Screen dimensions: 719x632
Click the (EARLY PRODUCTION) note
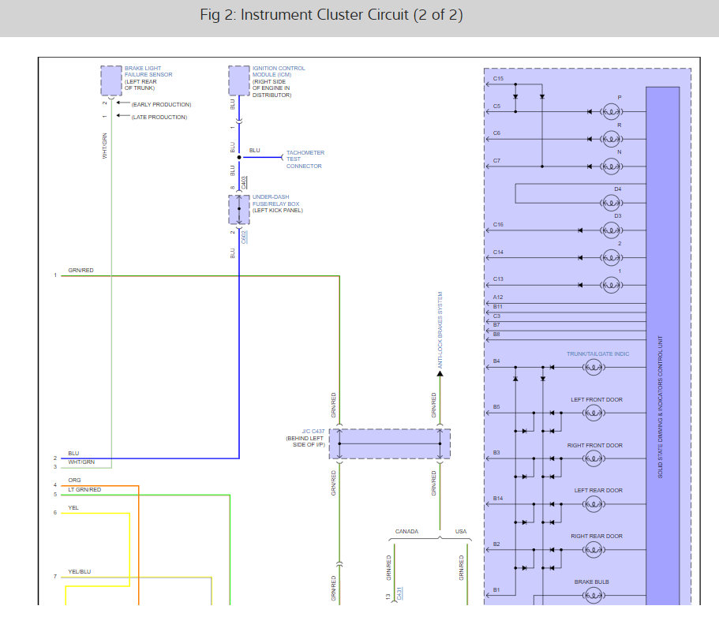tap(161, 104)
